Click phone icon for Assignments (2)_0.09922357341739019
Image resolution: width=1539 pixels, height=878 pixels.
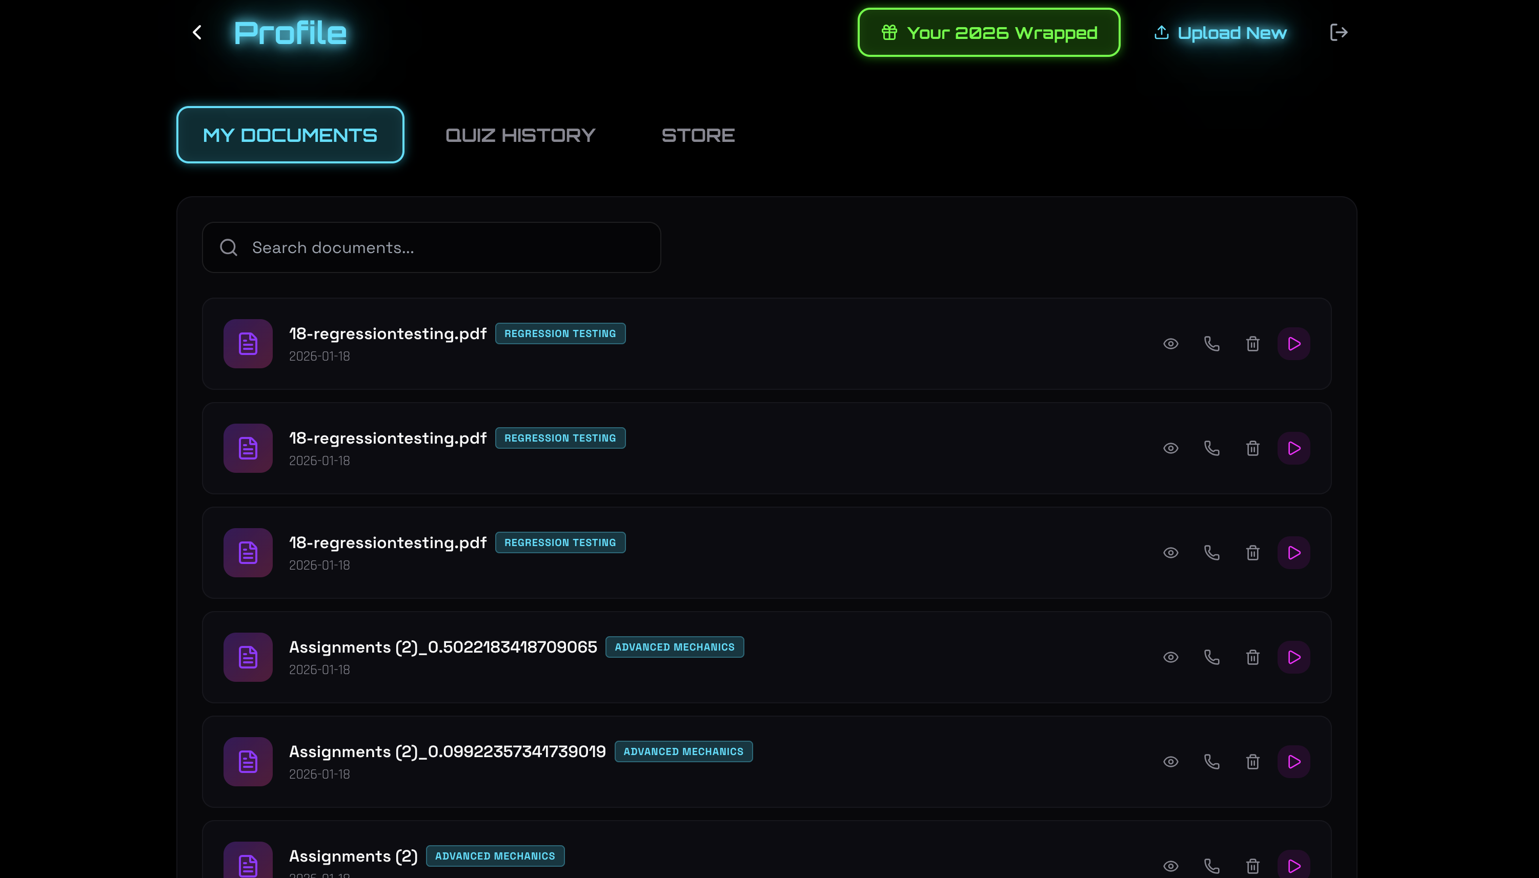1211,762
